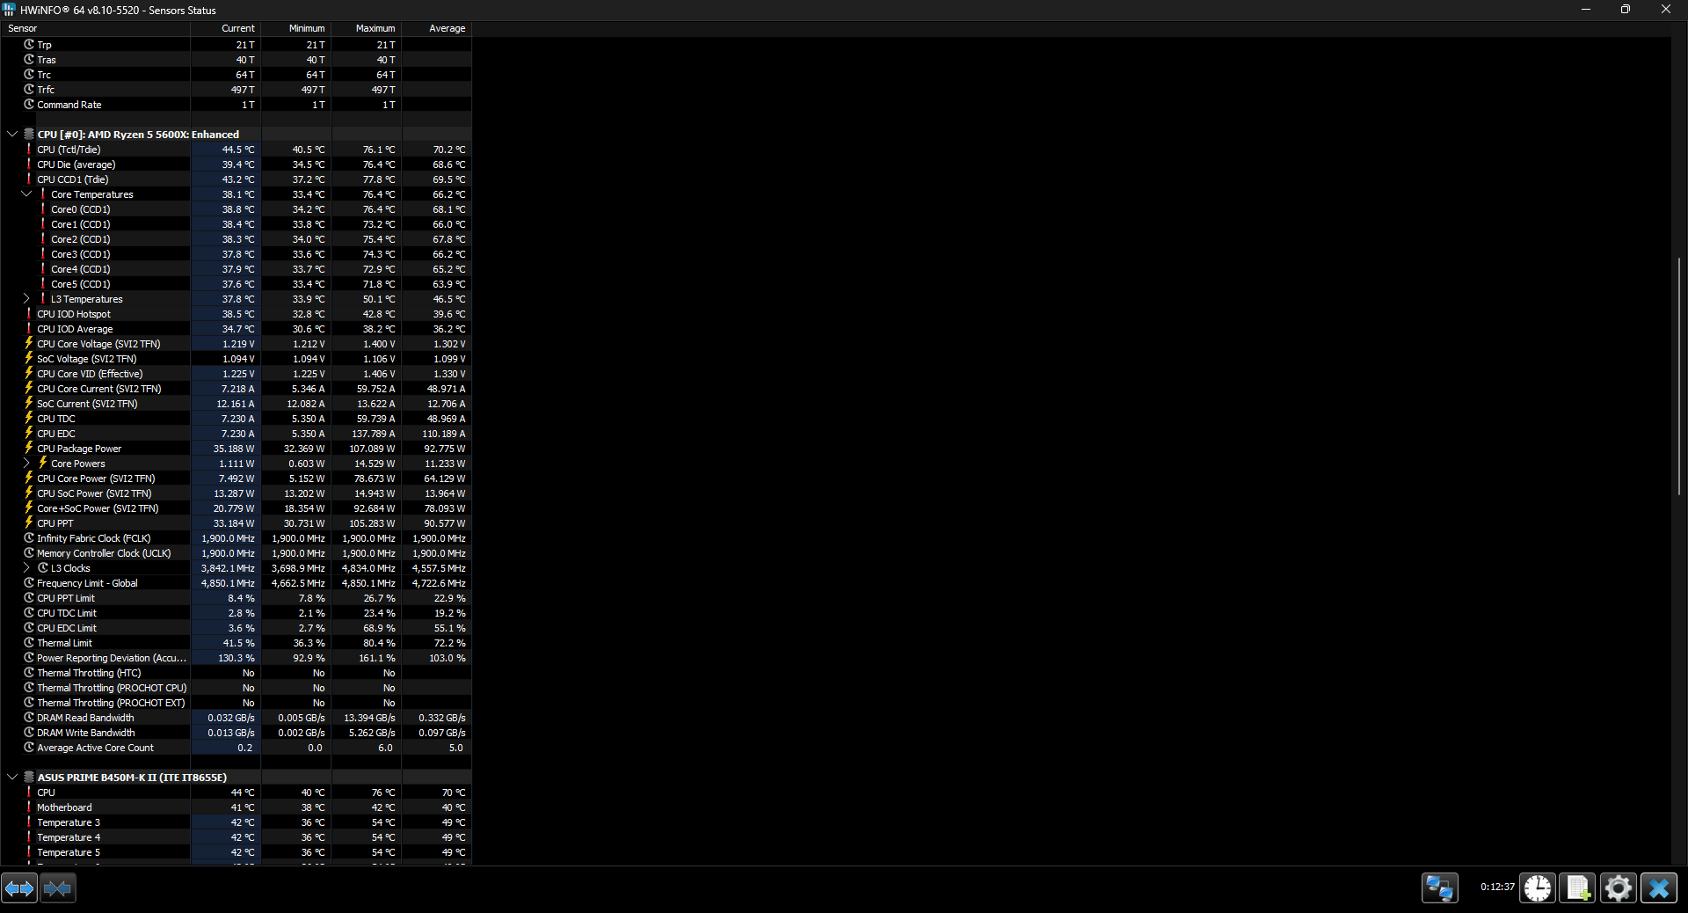Screen dimensions: 1688x913
Task: Select the Average Active Core Count label
Action: pyautogui.click(x=95, y=748)
